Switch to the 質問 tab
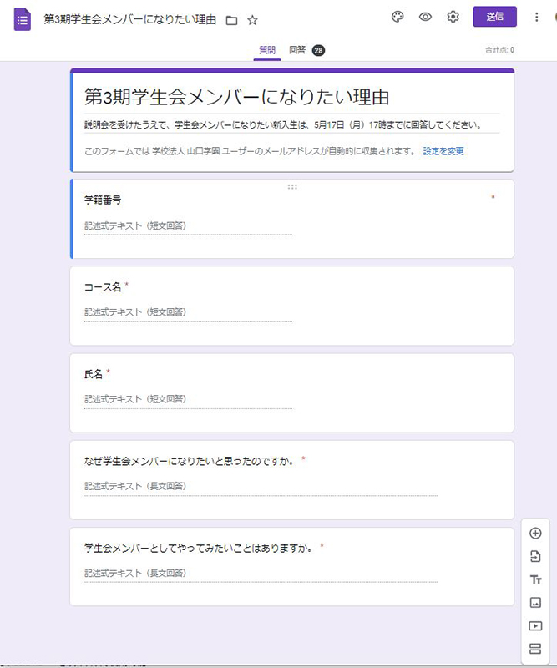The height and width of the screenshot is (668, 557). coord(267,50)
